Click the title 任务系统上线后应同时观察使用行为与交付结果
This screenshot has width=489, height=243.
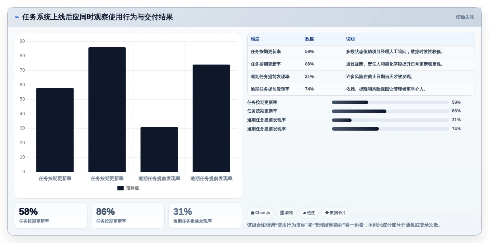click(97, 17)
